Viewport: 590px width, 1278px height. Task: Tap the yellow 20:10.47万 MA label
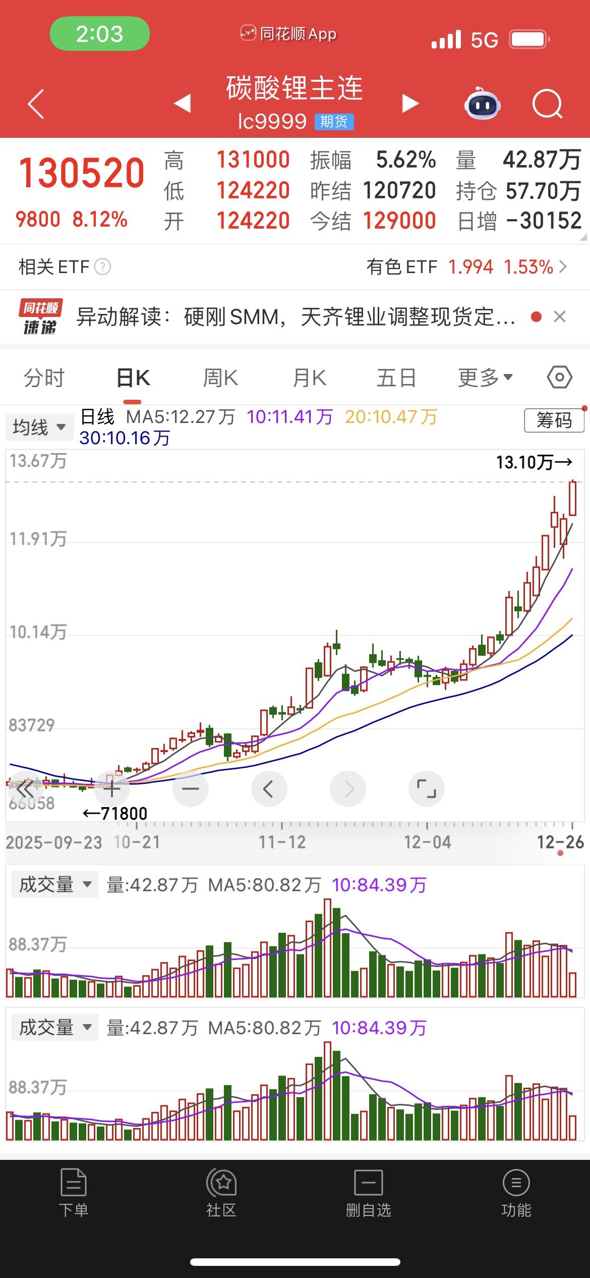pyautogui.click(x=391, y=417)
